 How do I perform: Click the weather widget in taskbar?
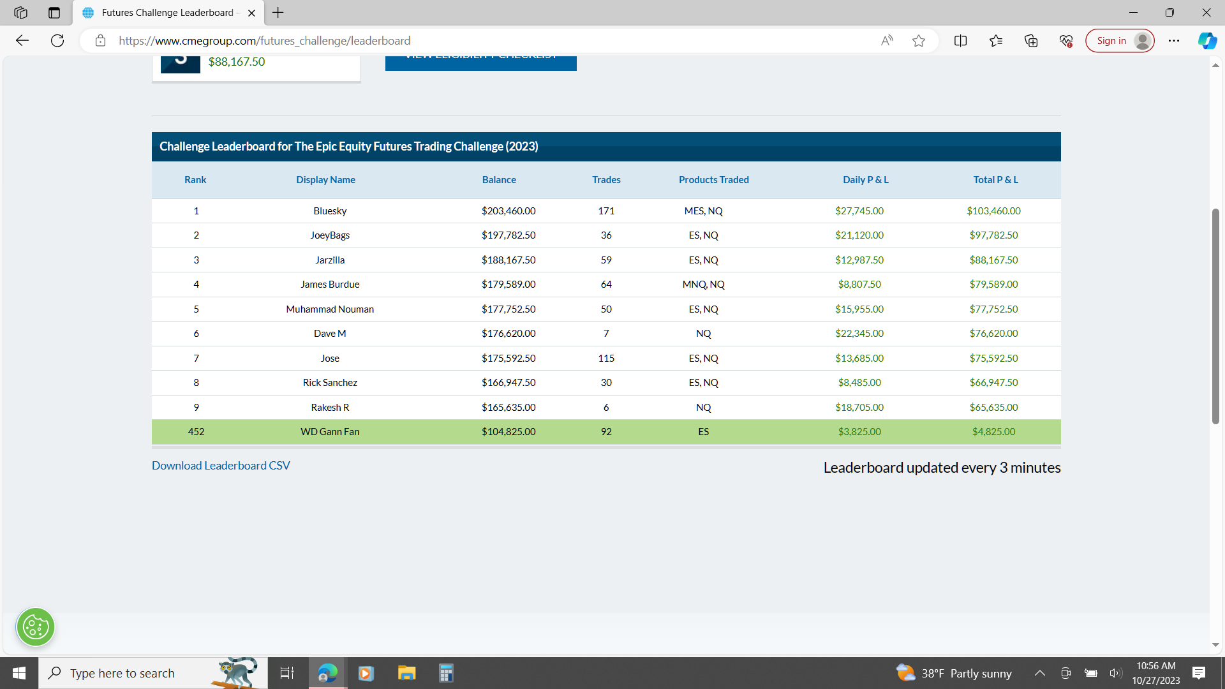point(954,673)
